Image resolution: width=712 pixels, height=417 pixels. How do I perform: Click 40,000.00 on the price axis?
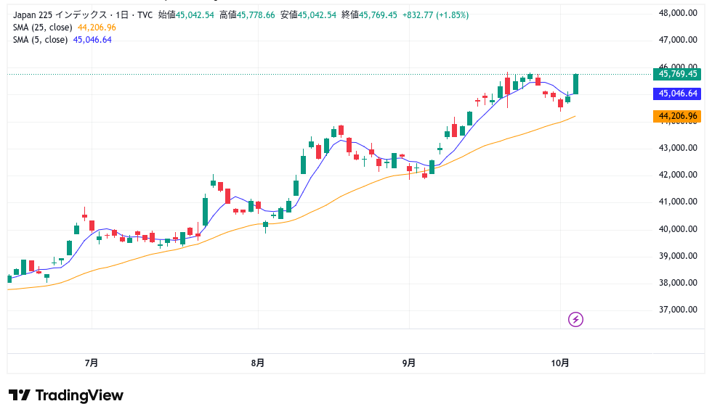(x=677, y=229)
